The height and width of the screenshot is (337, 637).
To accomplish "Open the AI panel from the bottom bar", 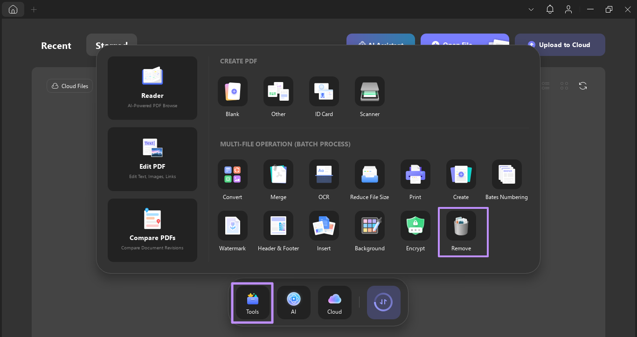I will (293, 303).
